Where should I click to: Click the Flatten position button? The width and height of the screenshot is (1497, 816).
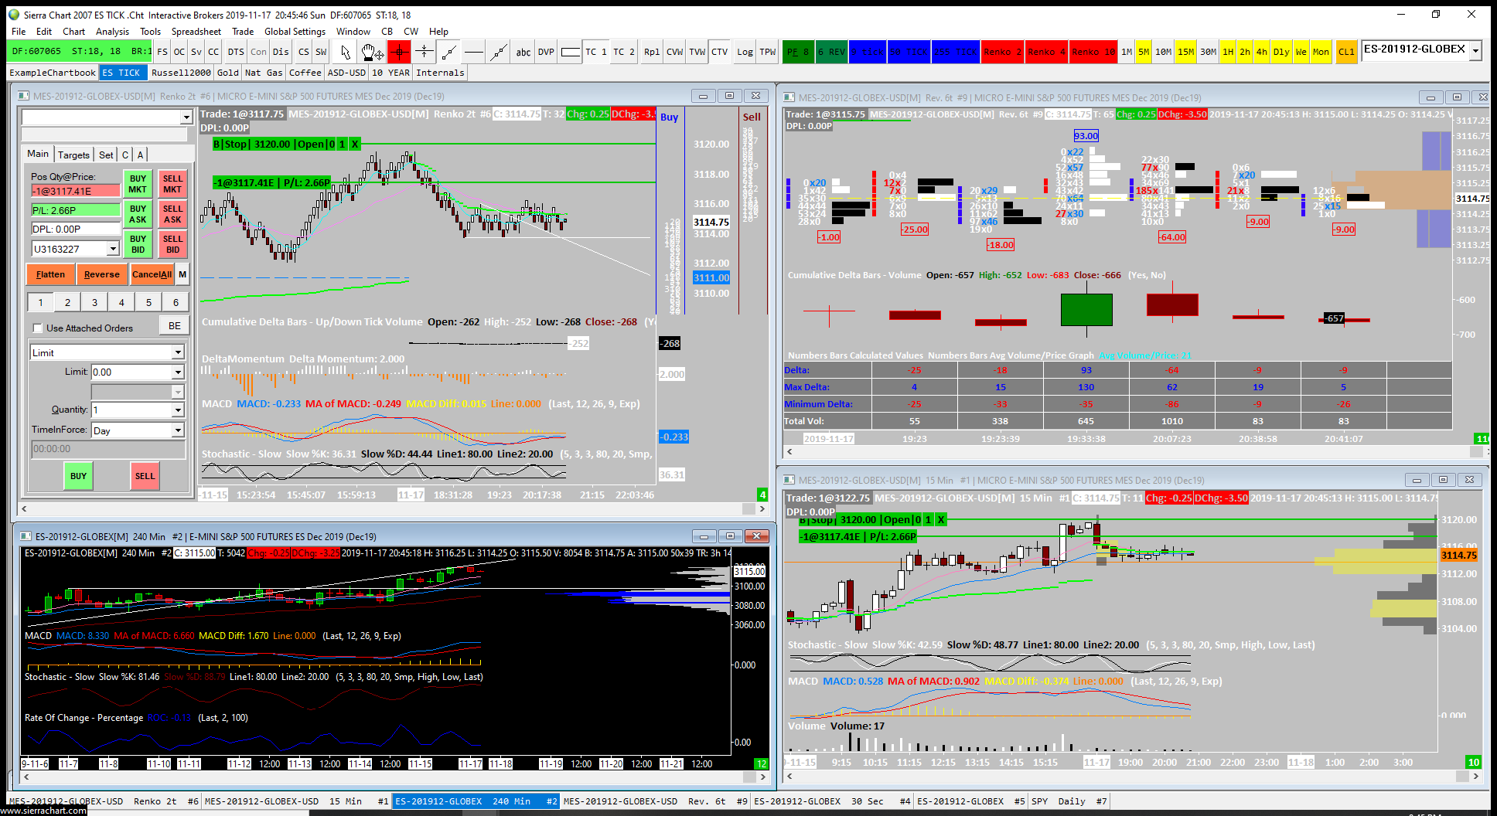click(x=50, y=274)
